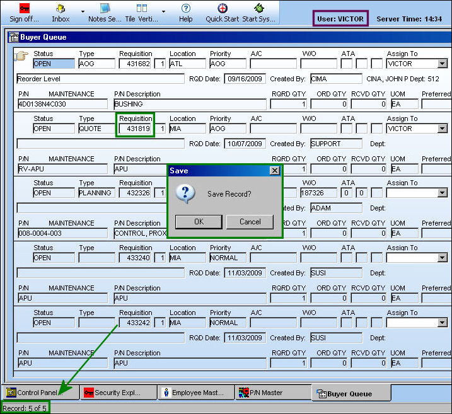Screen dimensions: 452x414
Task: Open Assign To dropdown for requisition 433240
Action: pyautogui.click(x=442, y=258)
